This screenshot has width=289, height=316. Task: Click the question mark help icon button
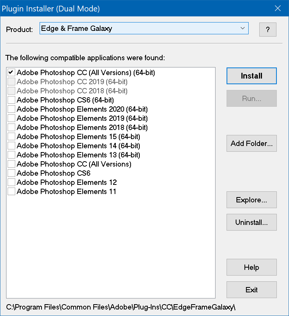click(x=268, y=30)
